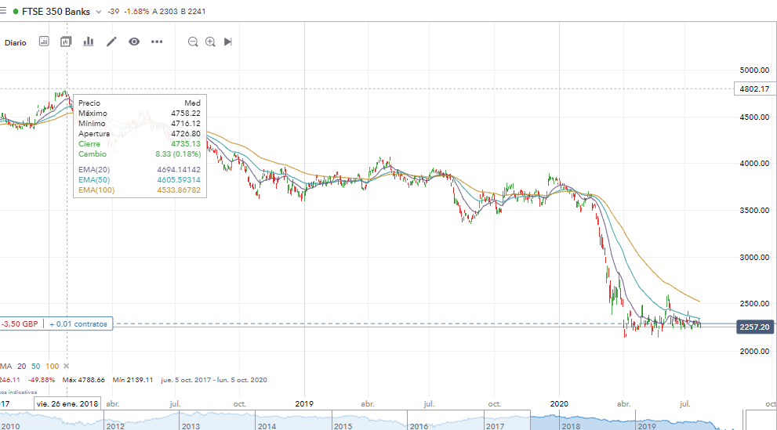Image resolution: width=777 pixels, height=430 pixels.
Task: Toggle the eye visibility icon in toolbar
Action: [x=134, y=42]
